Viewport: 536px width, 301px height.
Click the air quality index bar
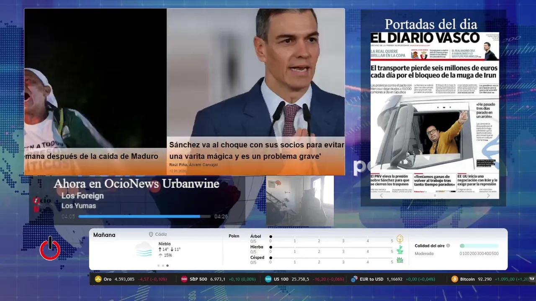[x=479, y=246]
